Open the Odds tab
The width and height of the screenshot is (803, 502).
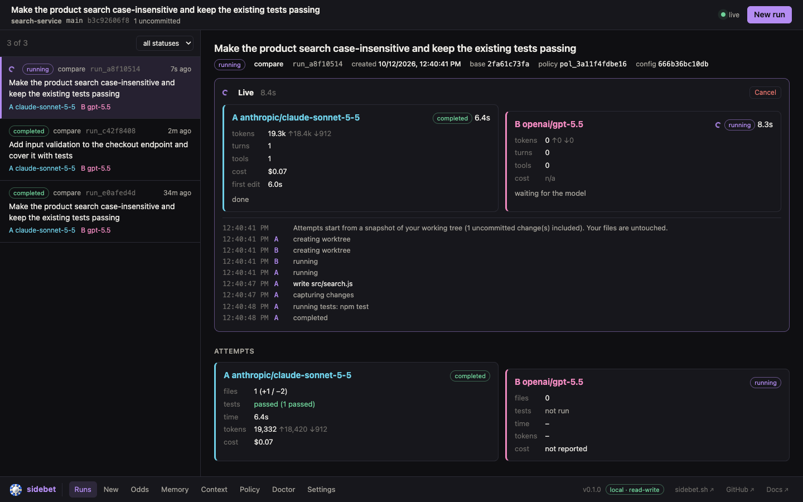139,490
